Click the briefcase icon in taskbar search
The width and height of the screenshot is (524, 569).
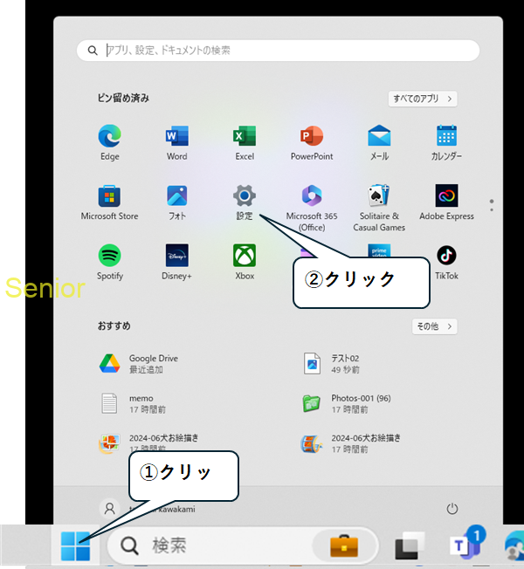coord(344,545)
